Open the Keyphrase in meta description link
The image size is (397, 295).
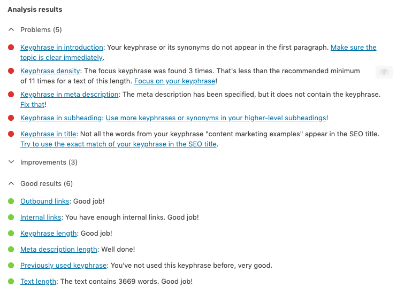point(69,95)
